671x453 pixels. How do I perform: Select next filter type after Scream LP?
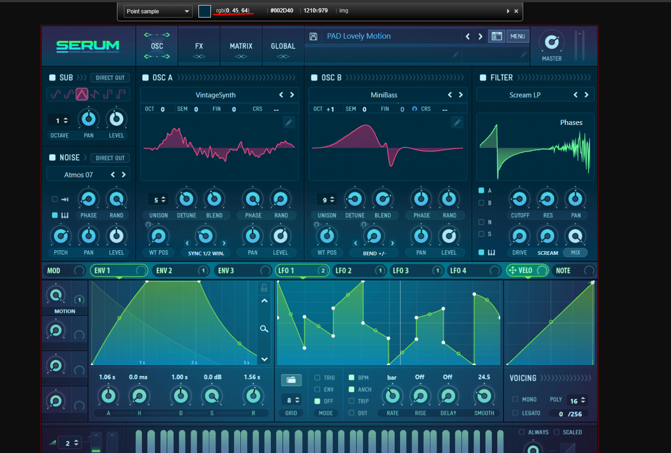[586, 94]
